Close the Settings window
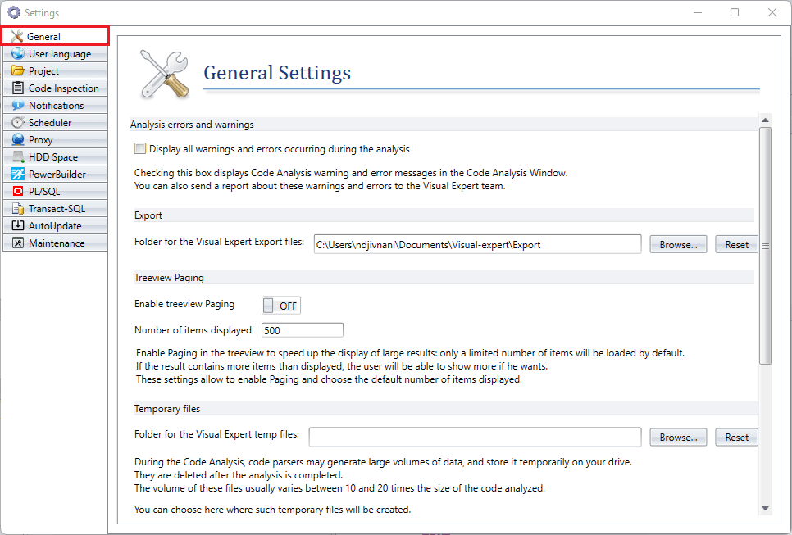Viewport: 792px width, 535px height. (x=772, y=12)
